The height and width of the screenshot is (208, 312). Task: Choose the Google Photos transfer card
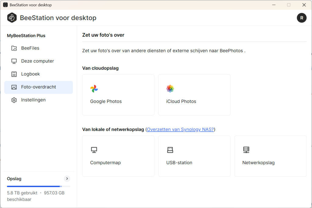coord(118,95)
